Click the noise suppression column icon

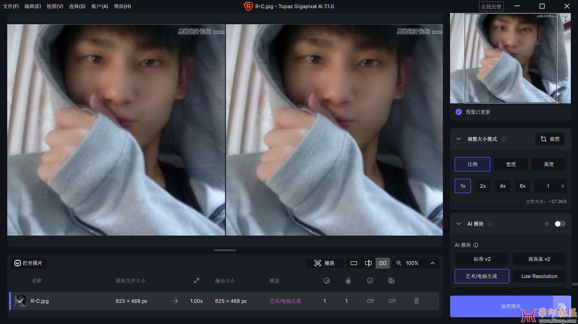327,281
